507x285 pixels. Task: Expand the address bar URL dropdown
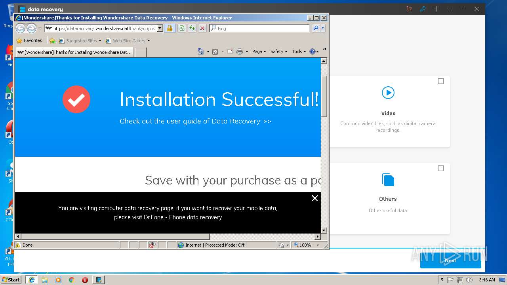point(160,28)
